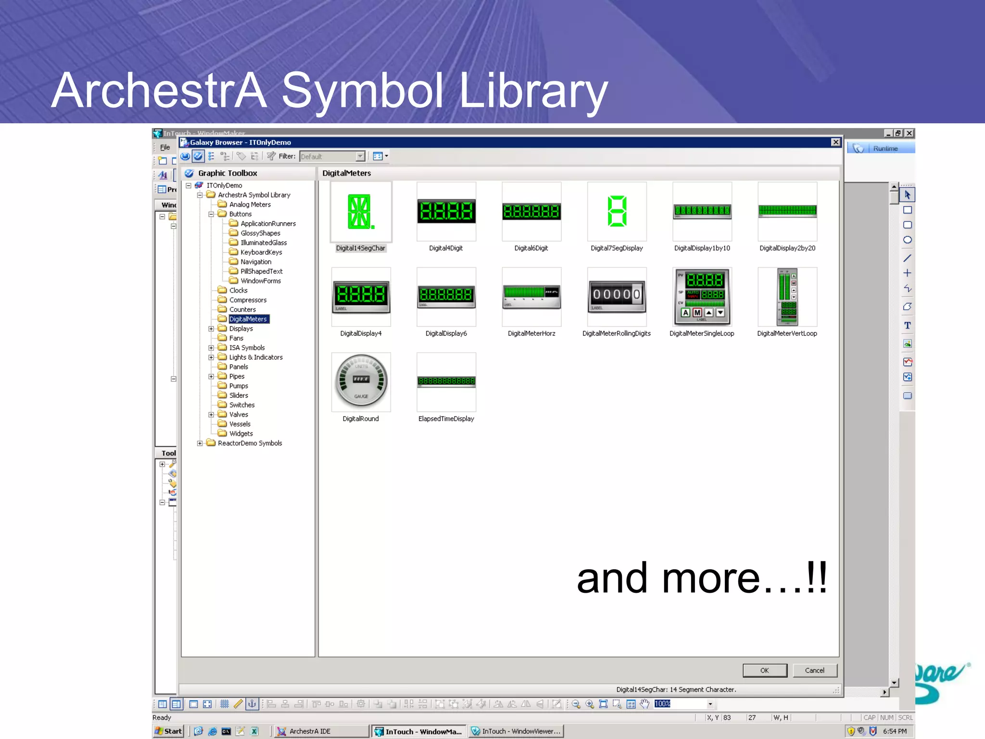Collapse the ArchestrA Symbol Library node

pyautogui.click(x=200, y=195)
